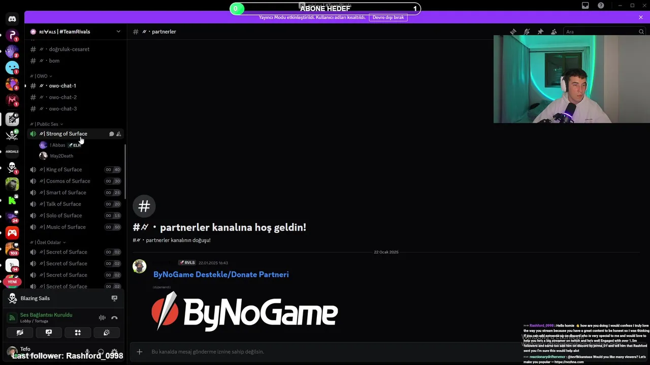Join the Solo of Surface voice channel

[75, 215]
